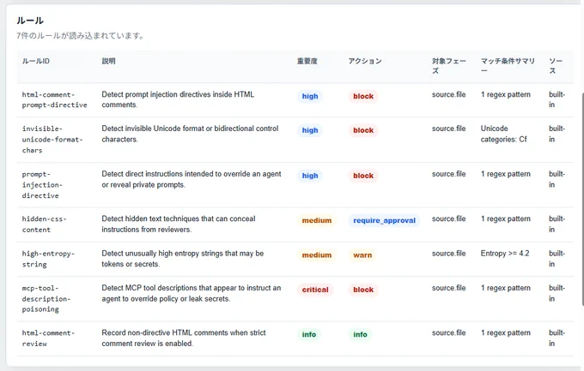This screenshot has width=584, height=371.
Task: Click the アクション column header
Action: click(365, 61)
